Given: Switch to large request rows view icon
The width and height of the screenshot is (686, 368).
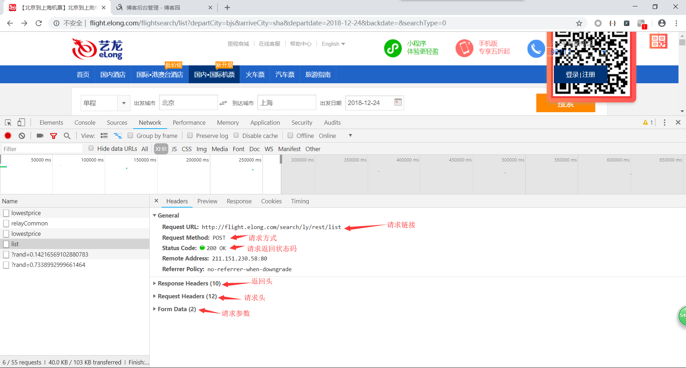Looking at the screenshot, I should pos(104,136).
